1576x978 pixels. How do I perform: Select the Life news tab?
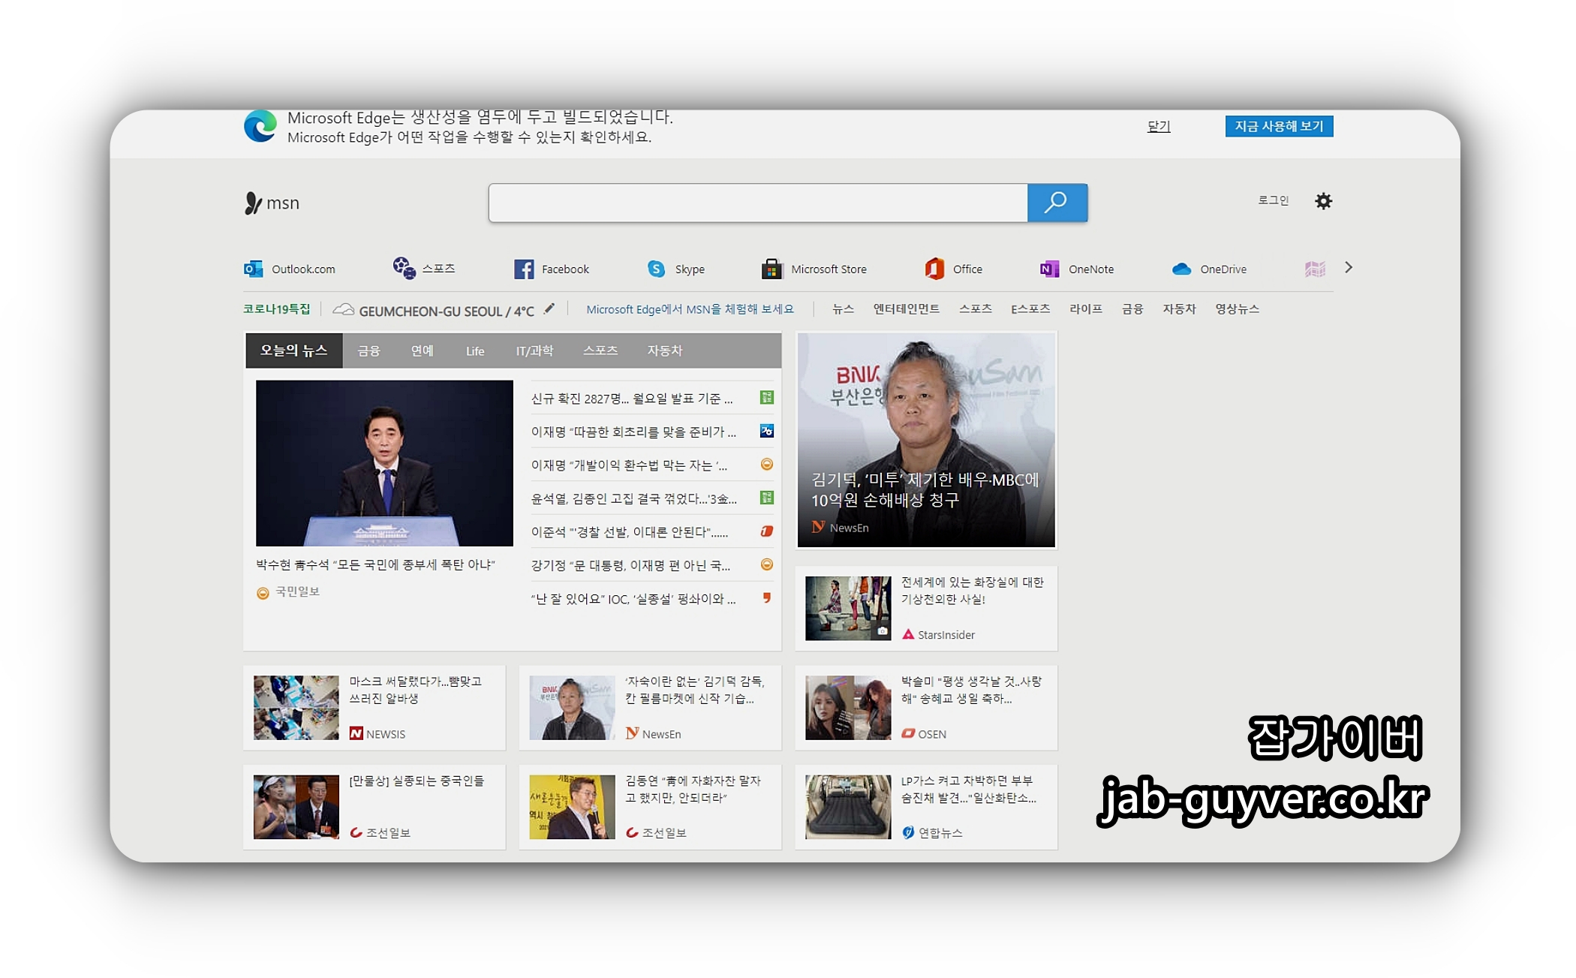coord(474,351)
